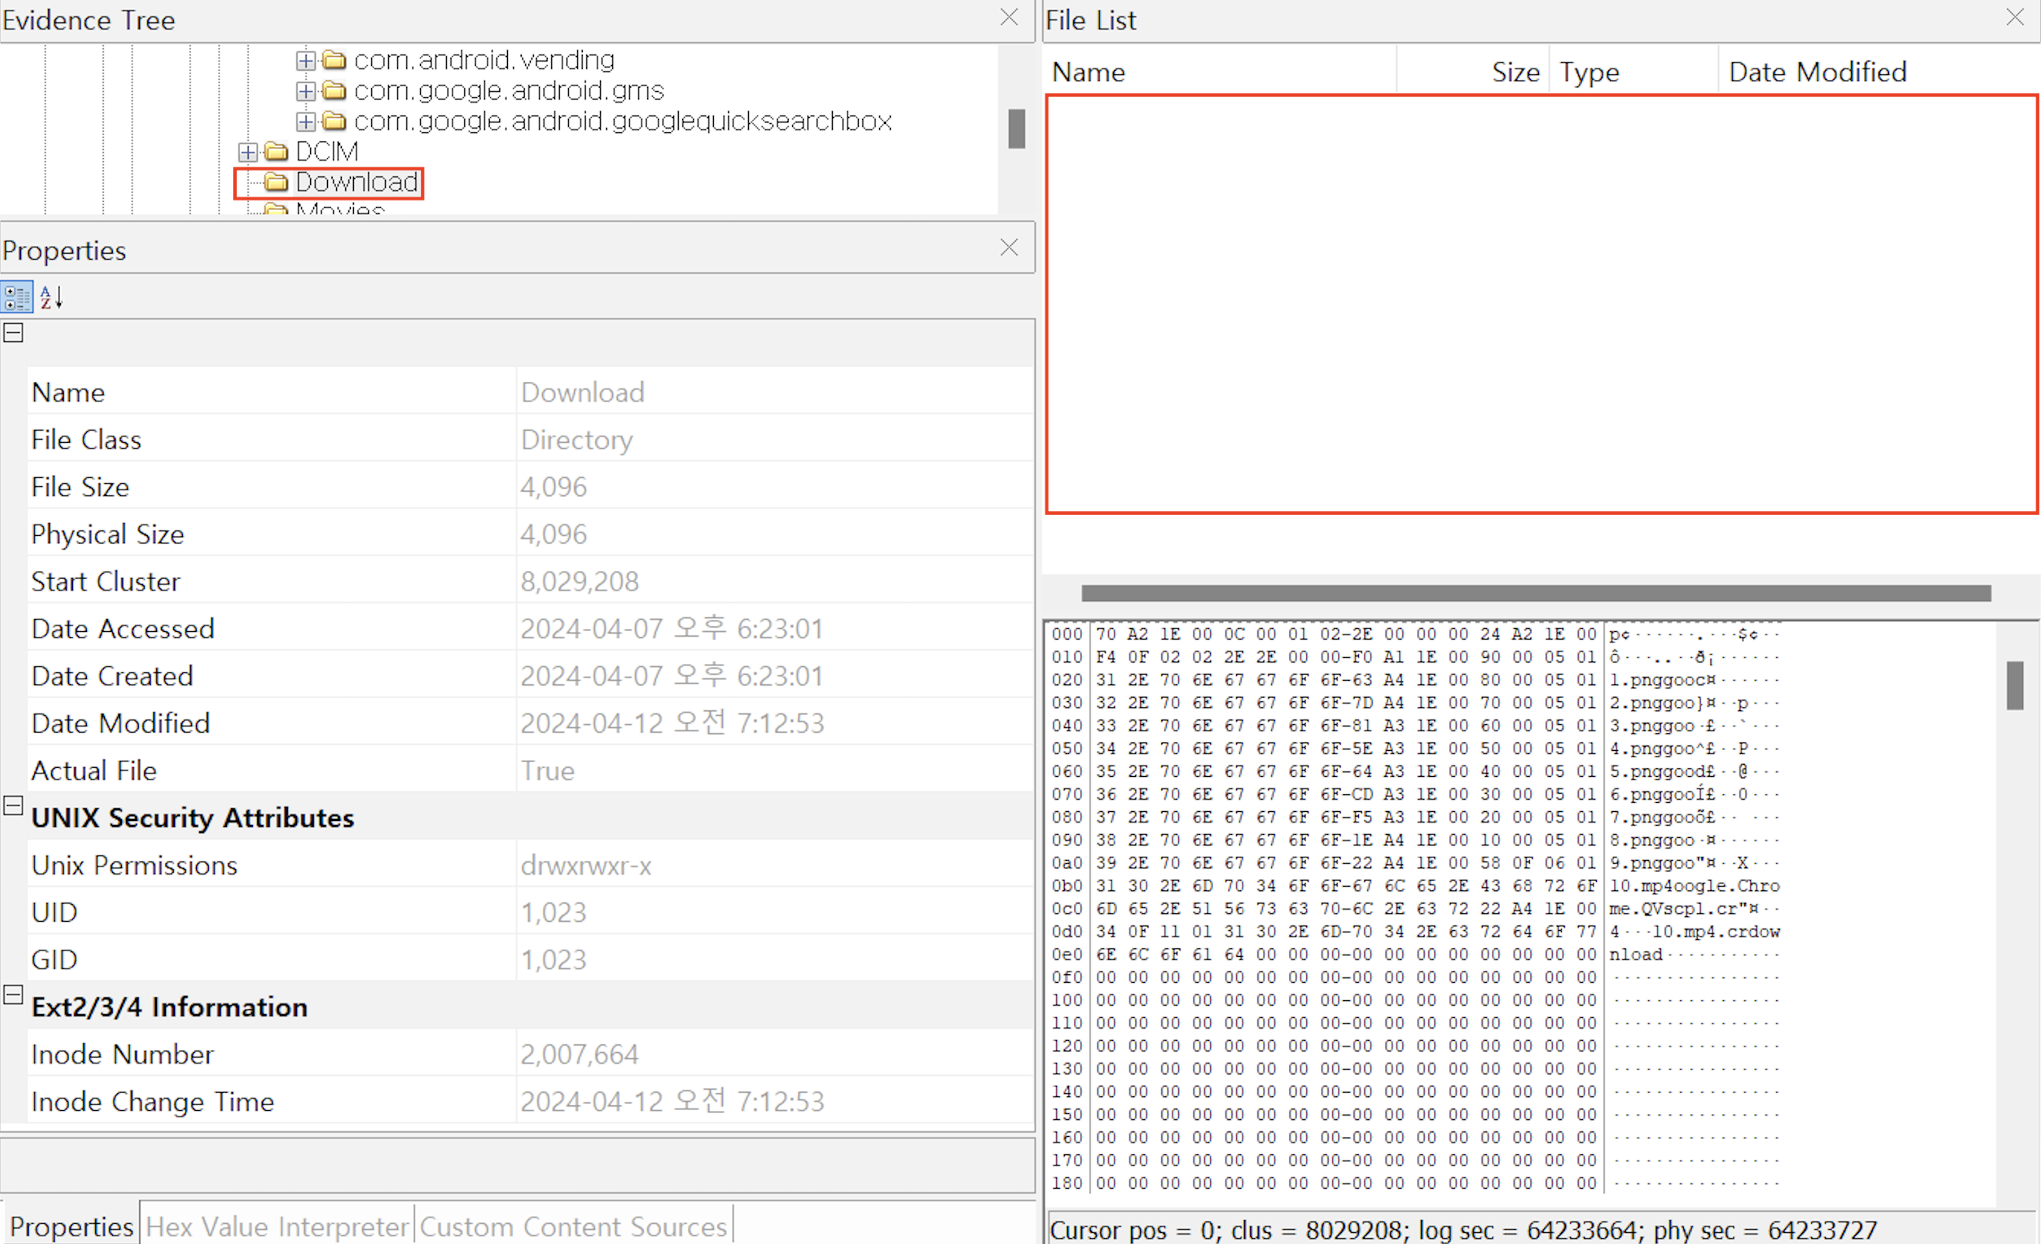The width and height of the screenshot is (2041, 1244).
Task: Close the Properties panel
Action: (x=1008, y=248)
